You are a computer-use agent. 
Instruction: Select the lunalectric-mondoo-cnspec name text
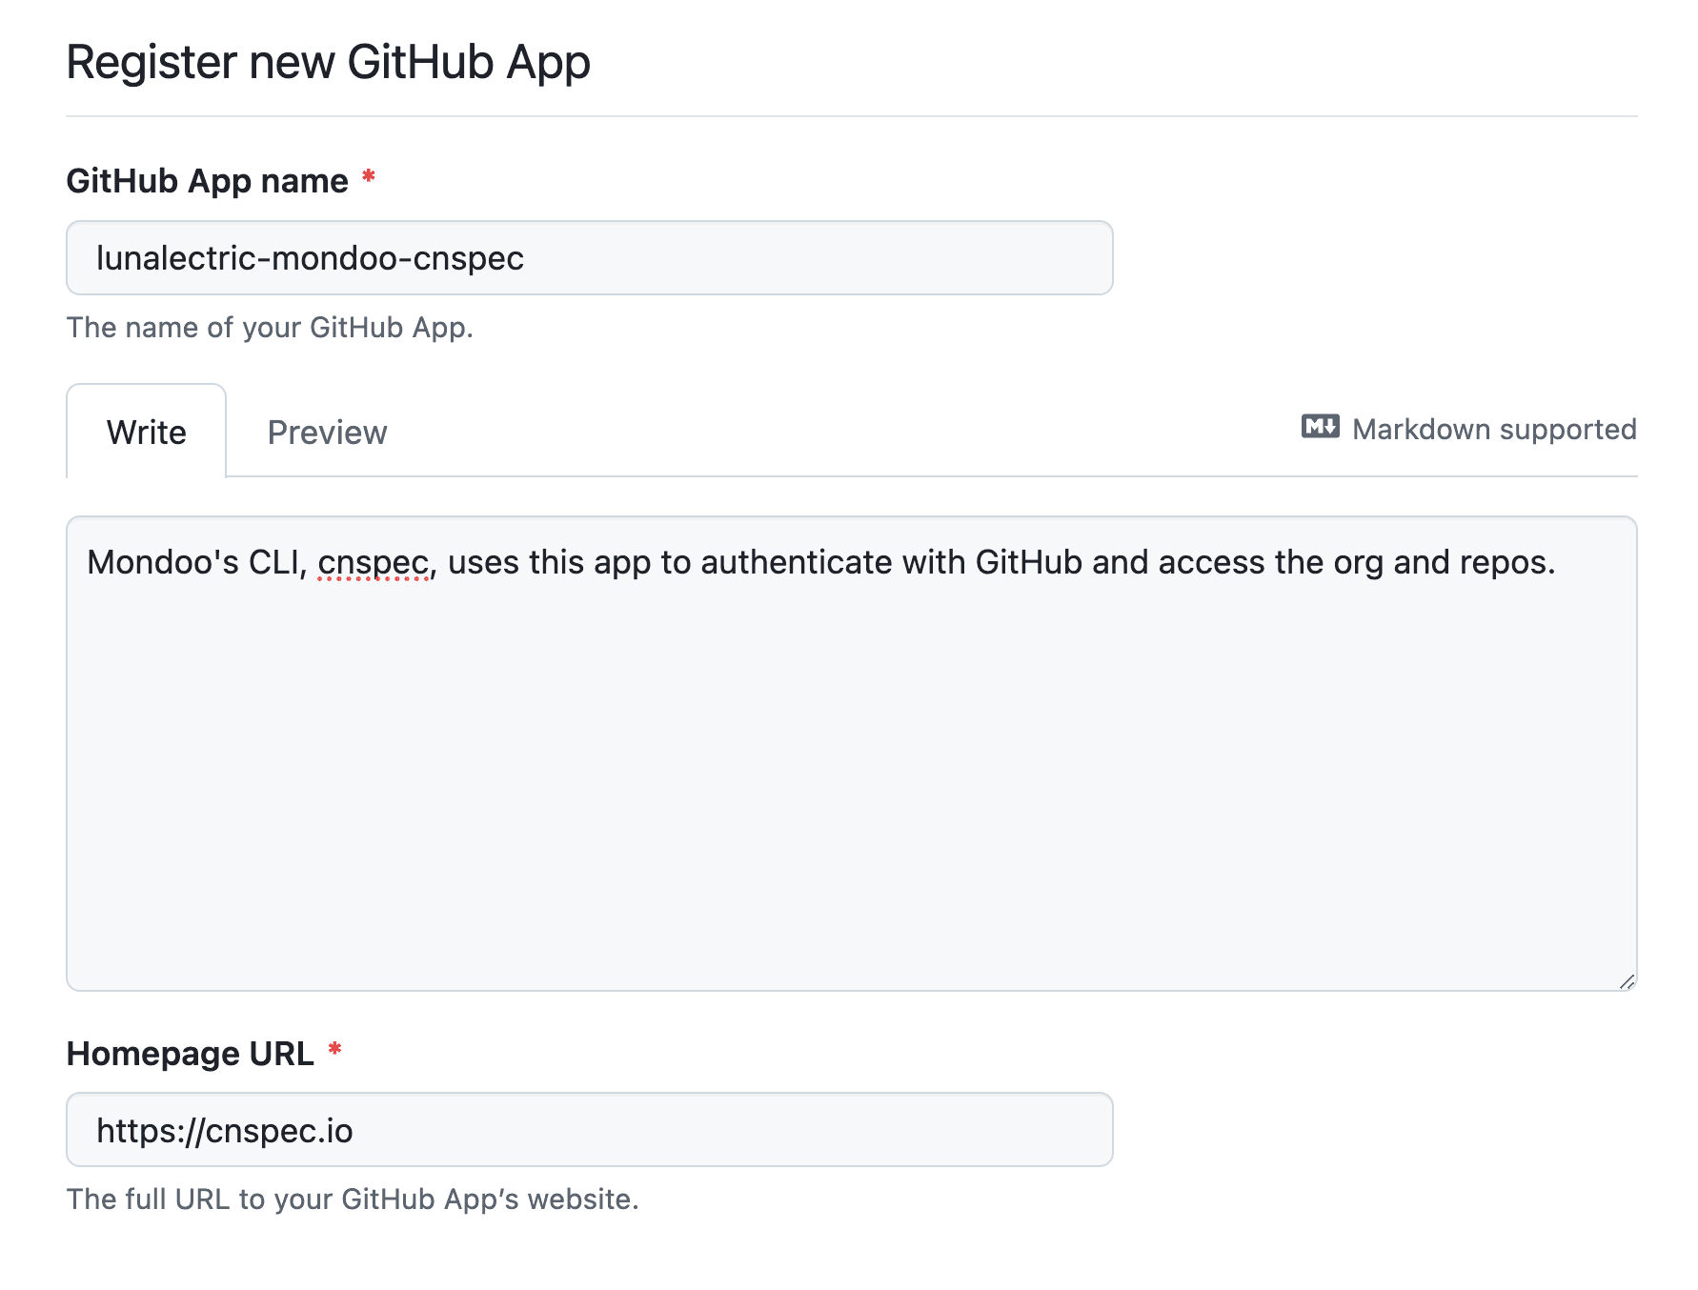click(x=310, y=257)
